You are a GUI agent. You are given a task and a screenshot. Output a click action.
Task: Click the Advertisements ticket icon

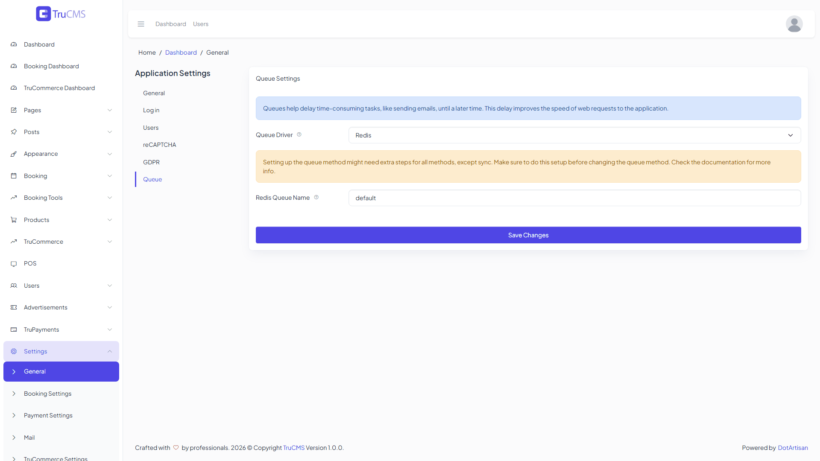14,307
